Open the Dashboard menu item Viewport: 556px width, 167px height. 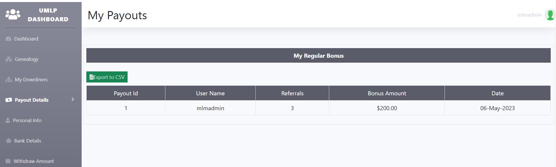(26, 39)
